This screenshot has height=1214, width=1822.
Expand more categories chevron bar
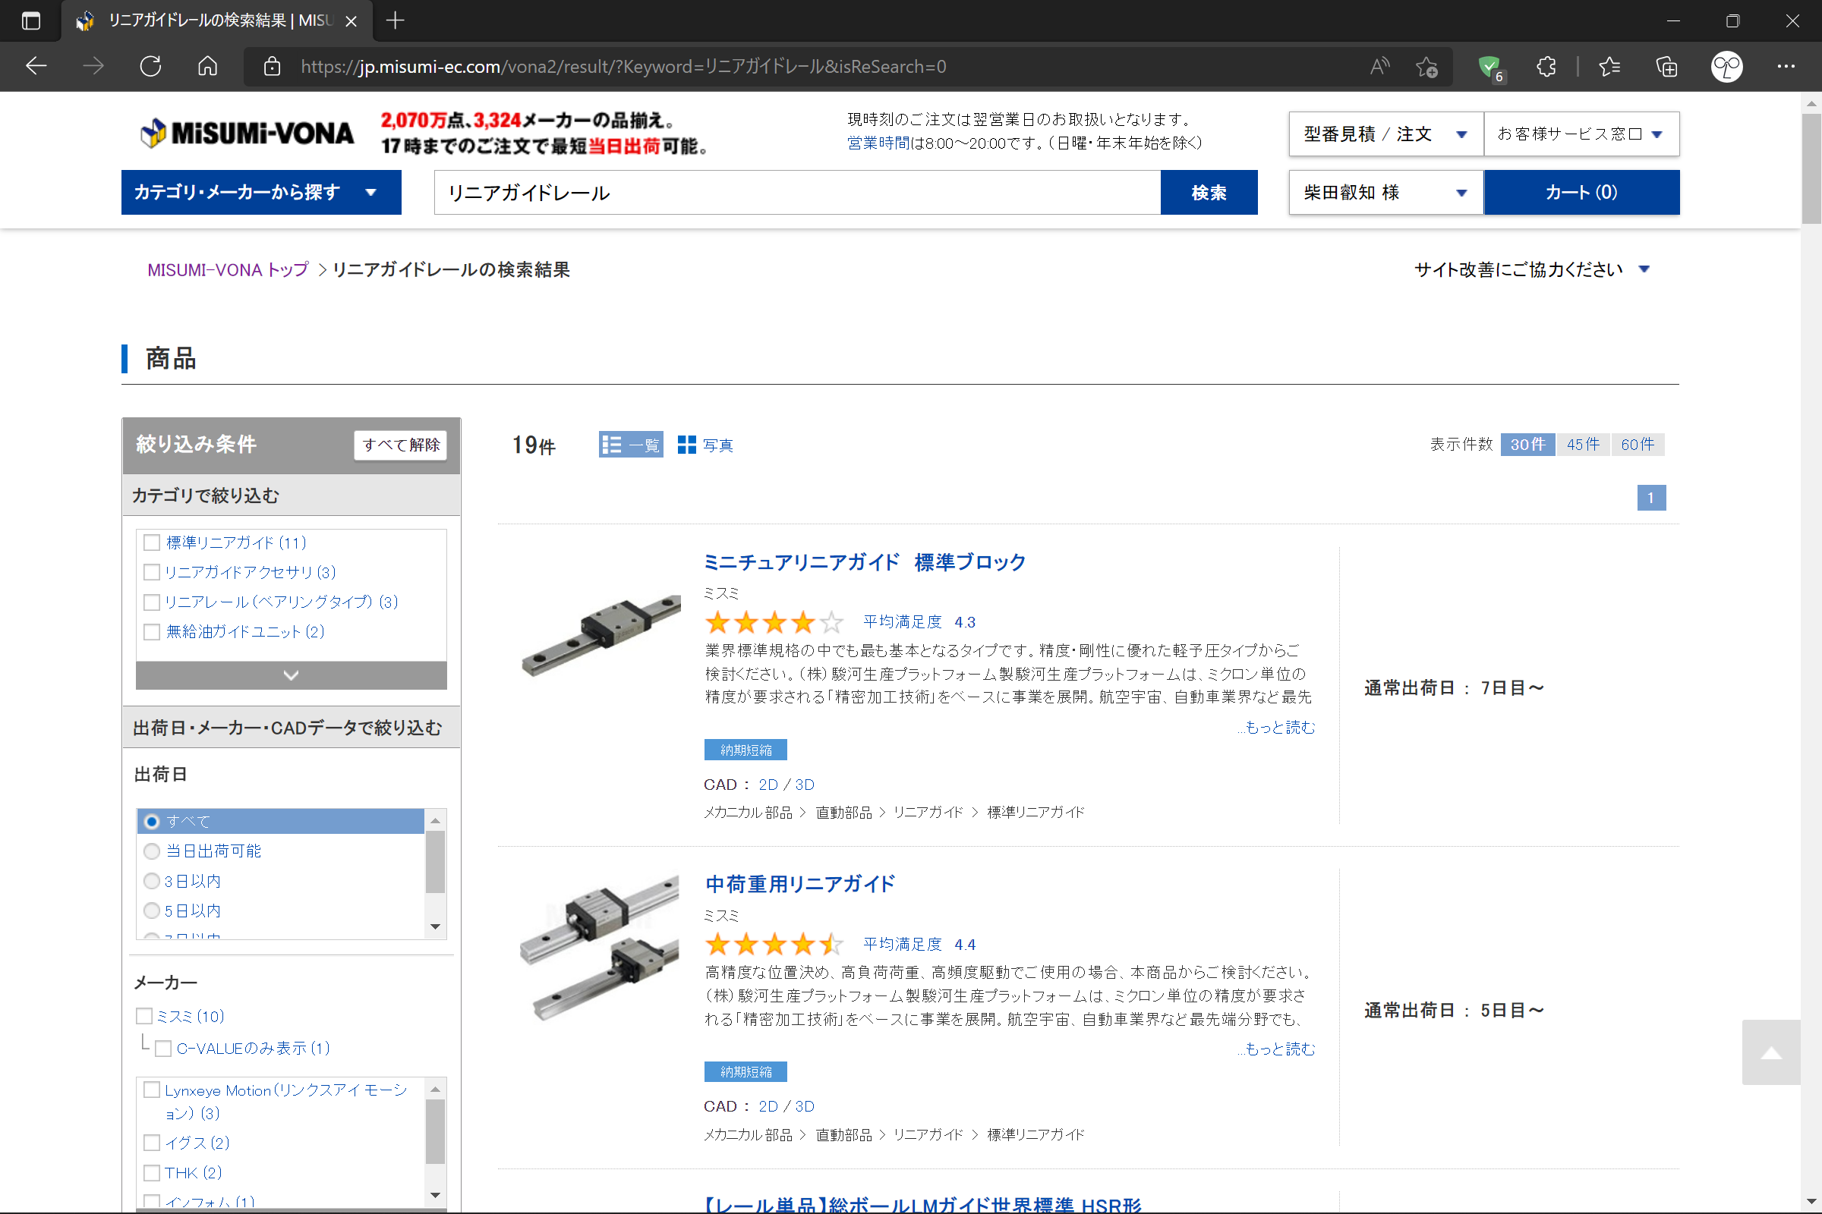pyautogui.click(x=292, y=675)
